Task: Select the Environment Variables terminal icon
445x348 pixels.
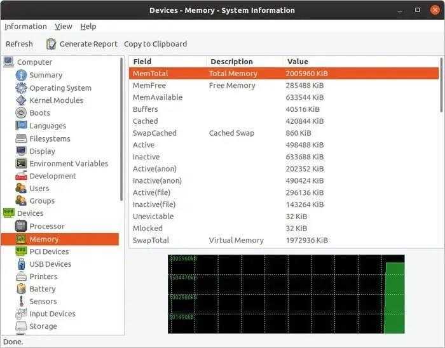Action: 21,163
